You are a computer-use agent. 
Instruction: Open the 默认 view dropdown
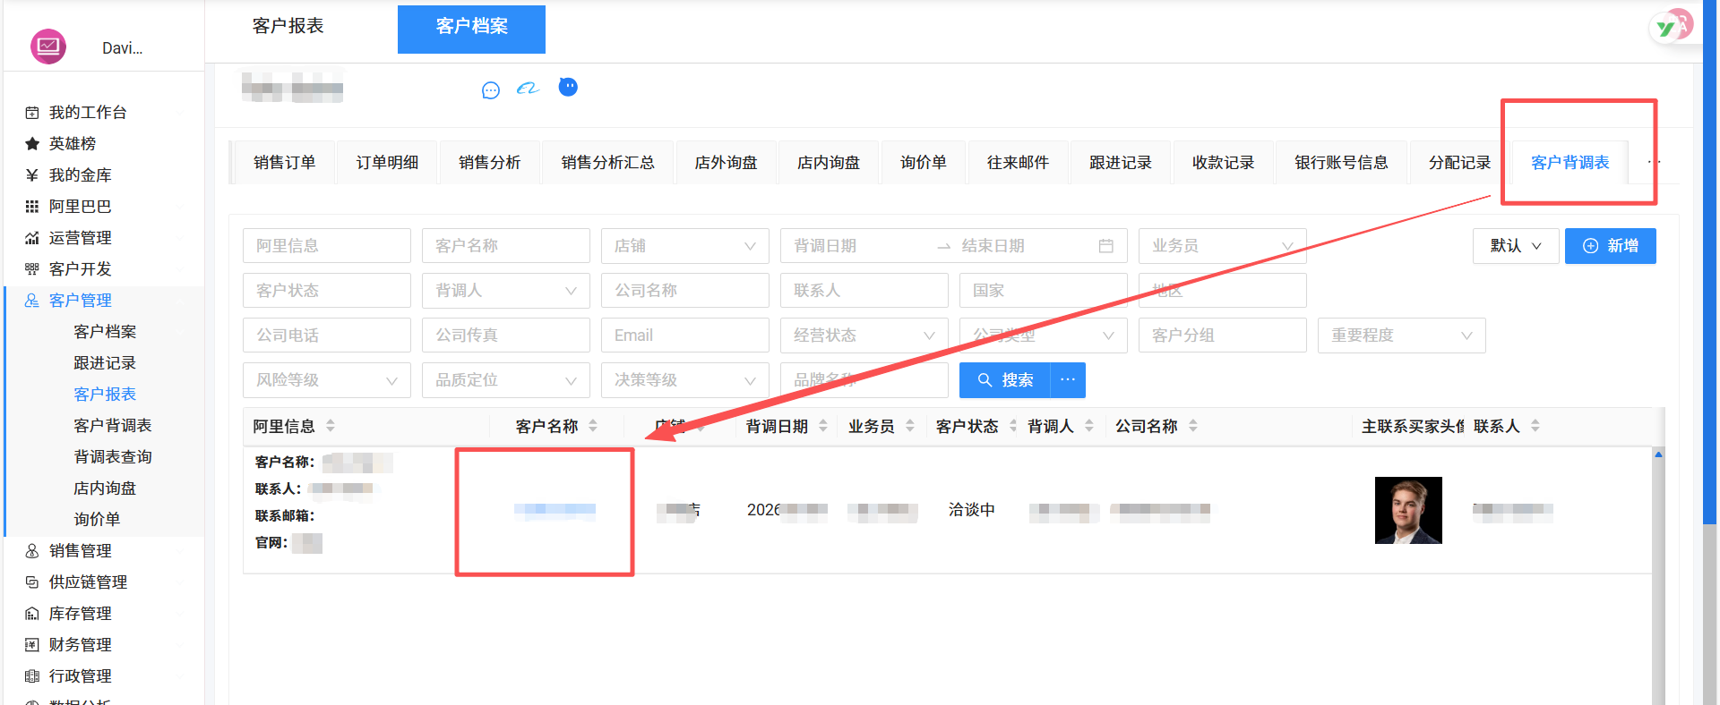(x=1516, y=246)
